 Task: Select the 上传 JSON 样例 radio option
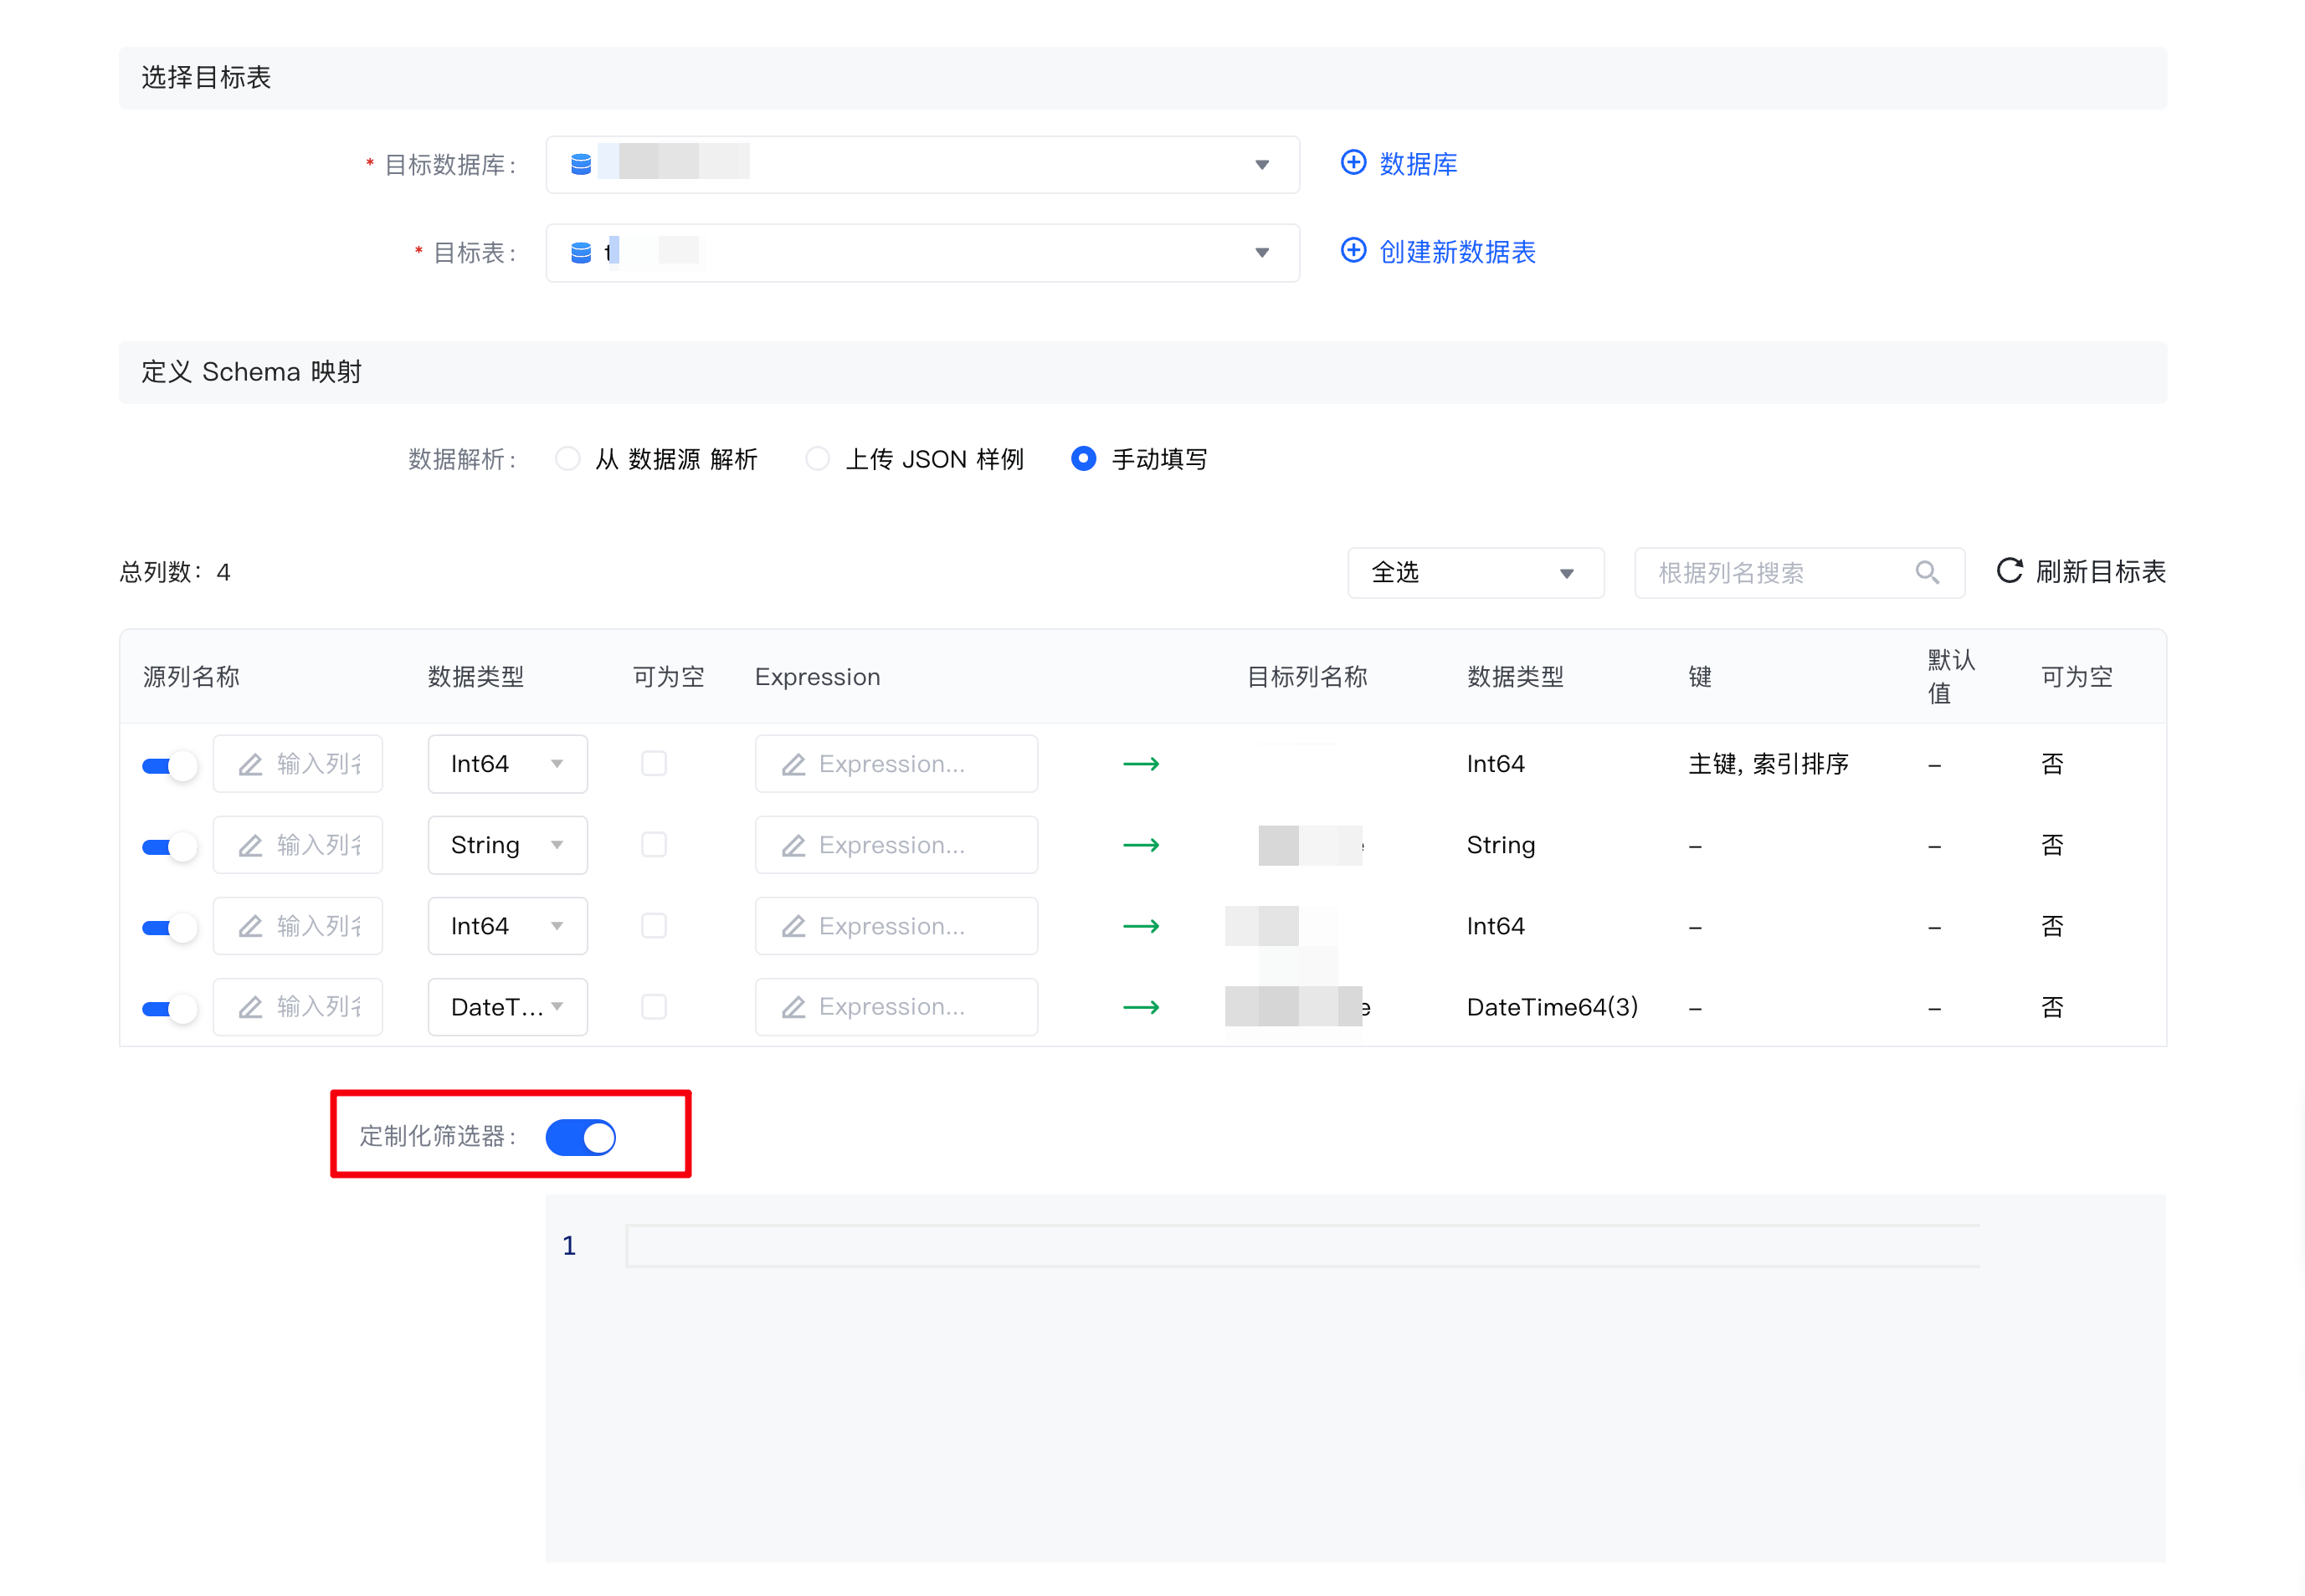[818, 459]
